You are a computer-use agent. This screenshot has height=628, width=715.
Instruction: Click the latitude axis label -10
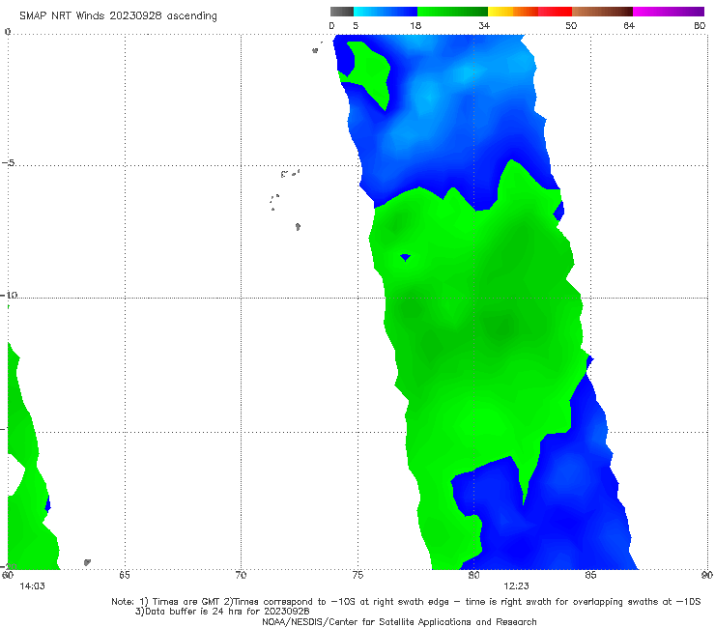(9, 295)
